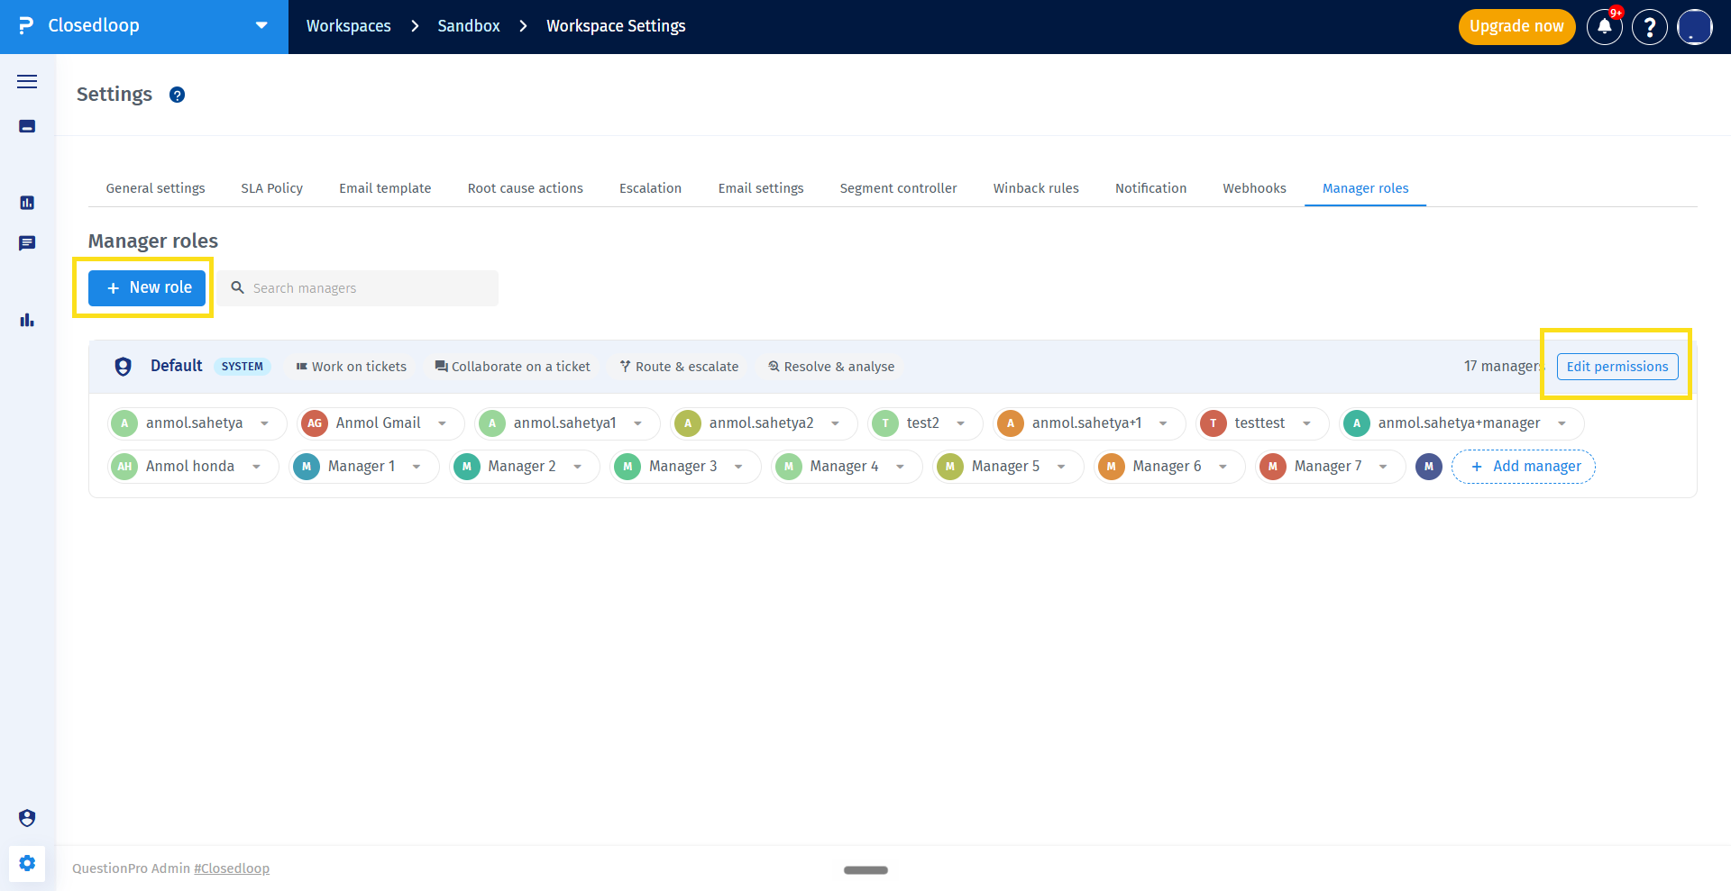Open the Segment controller tab
The image size is (1731, 891).
point(898,188)
